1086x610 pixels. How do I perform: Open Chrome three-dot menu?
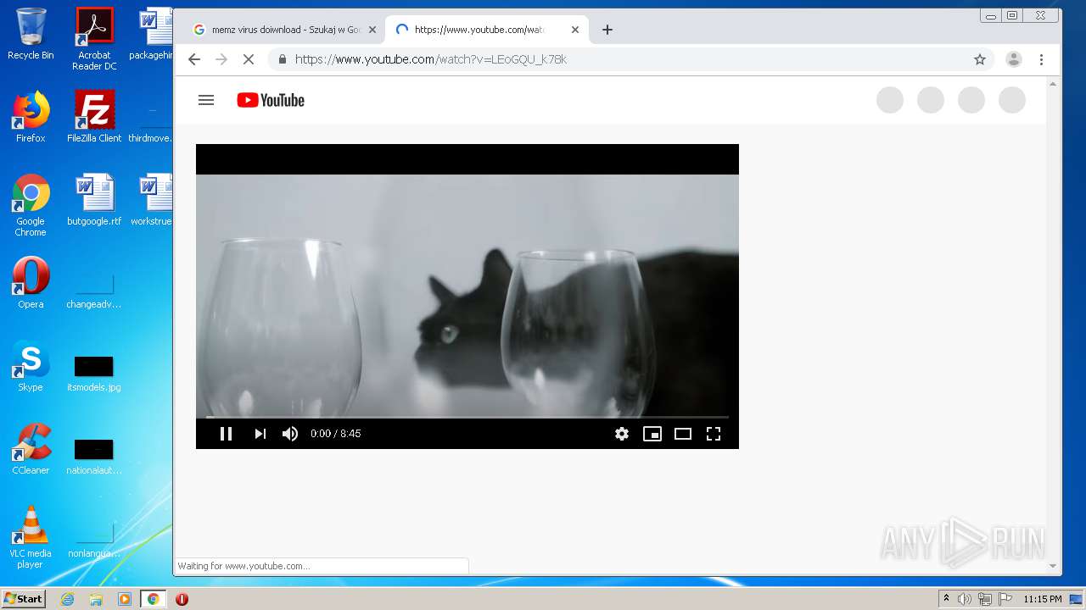coord(1041,59)
